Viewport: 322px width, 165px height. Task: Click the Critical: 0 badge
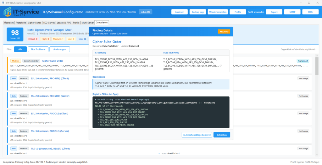[33, 39]
